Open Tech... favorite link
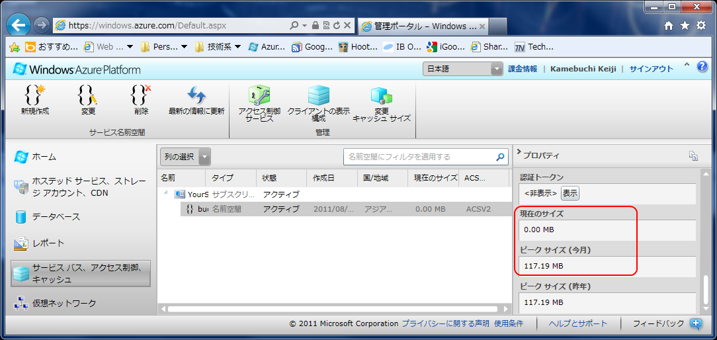 coord(534,47)
